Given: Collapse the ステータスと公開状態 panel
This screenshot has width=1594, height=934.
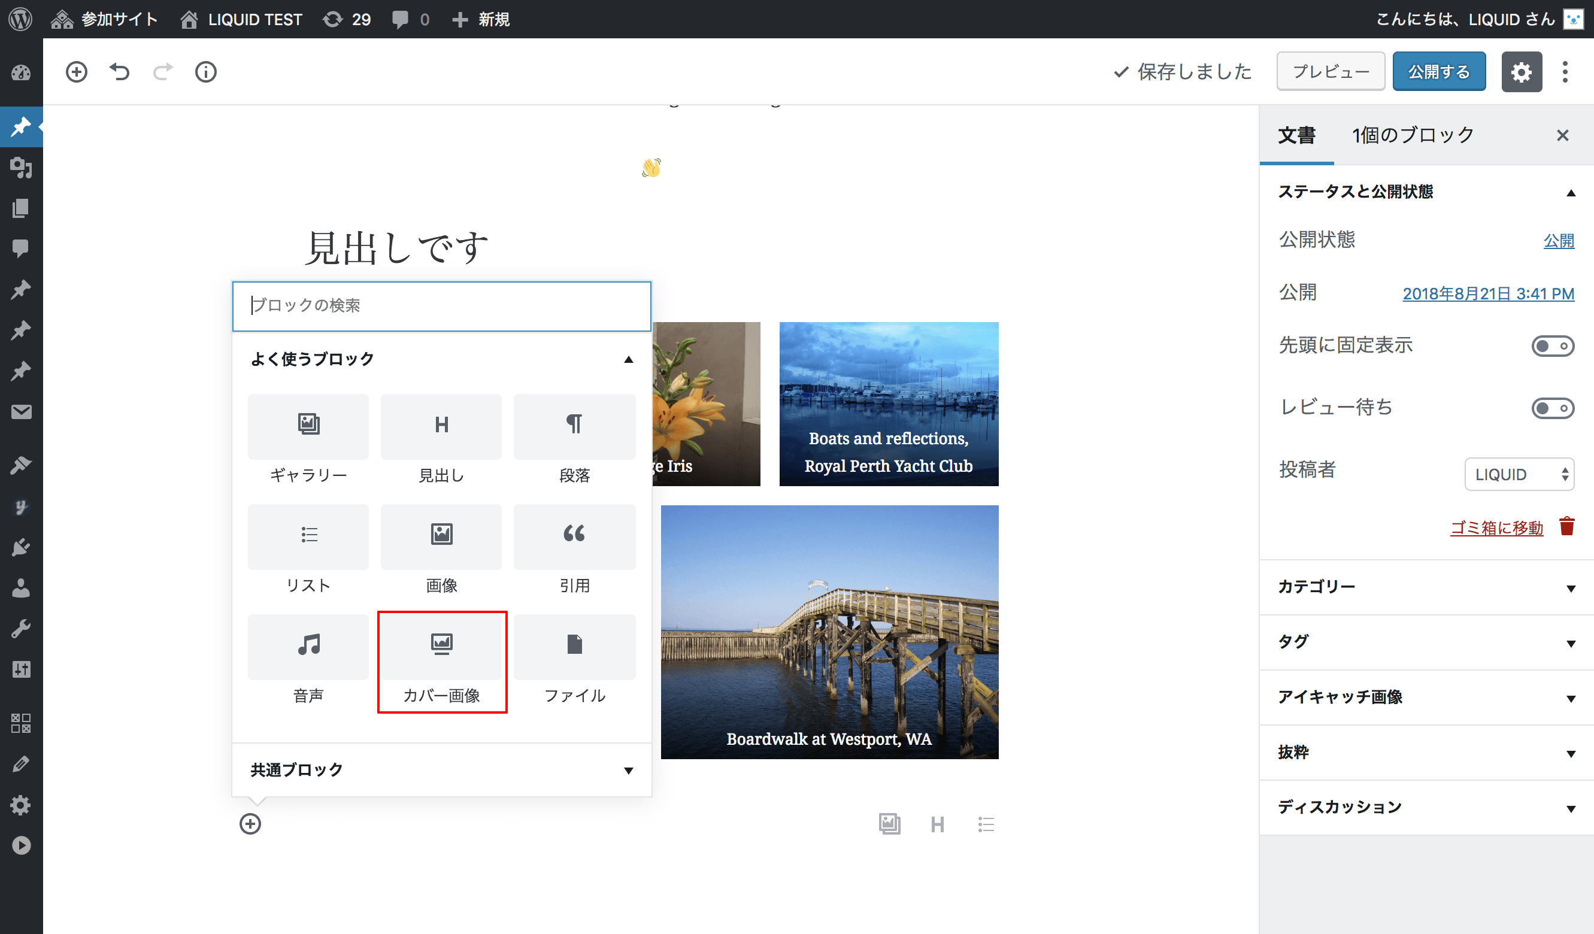Looking at the screenshot, I should coord(1426,192).
